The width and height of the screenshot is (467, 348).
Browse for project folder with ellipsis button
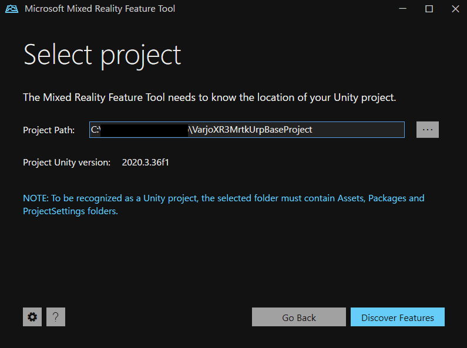tap(428, 130)
